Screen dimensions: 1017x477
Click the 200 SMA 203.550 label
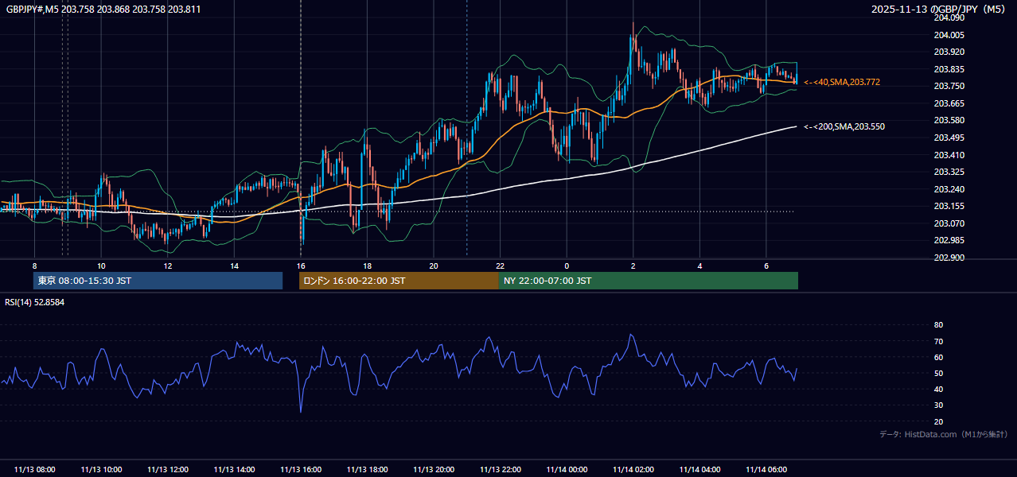[844, 126]
